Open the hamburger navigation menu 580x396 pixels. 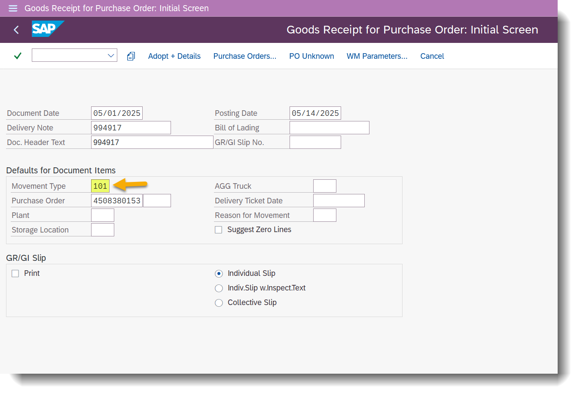12,8
